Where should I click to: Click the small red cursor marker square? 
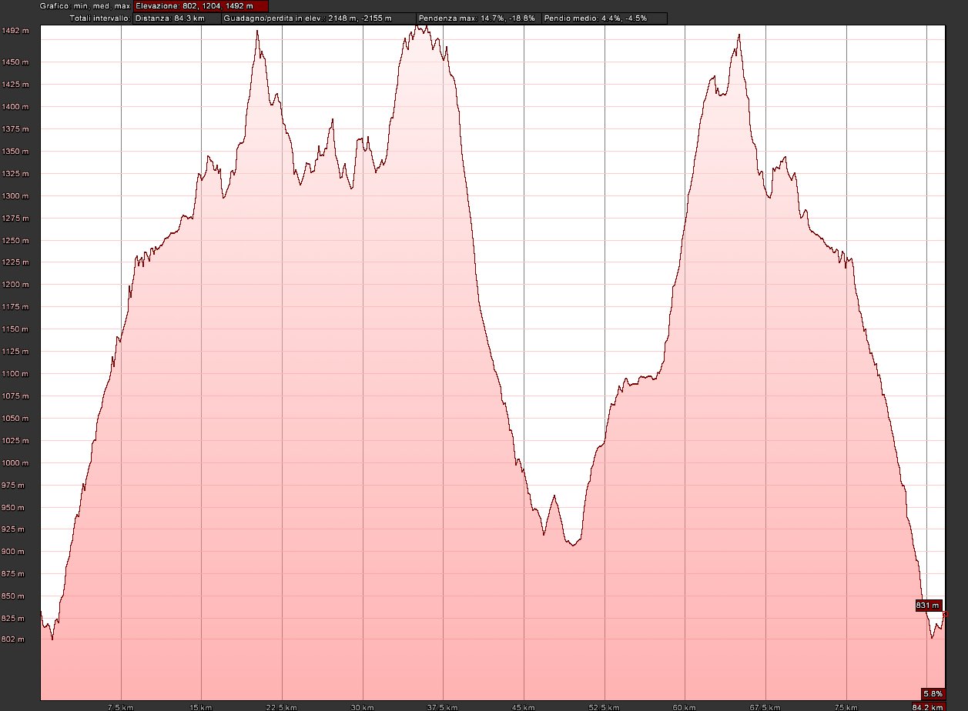(x=945, y=614)
